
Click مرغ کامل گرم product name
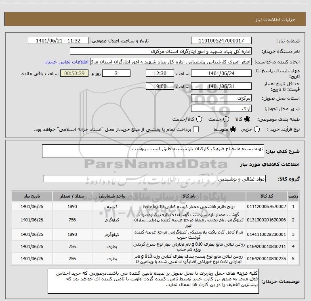pos(189,234)
